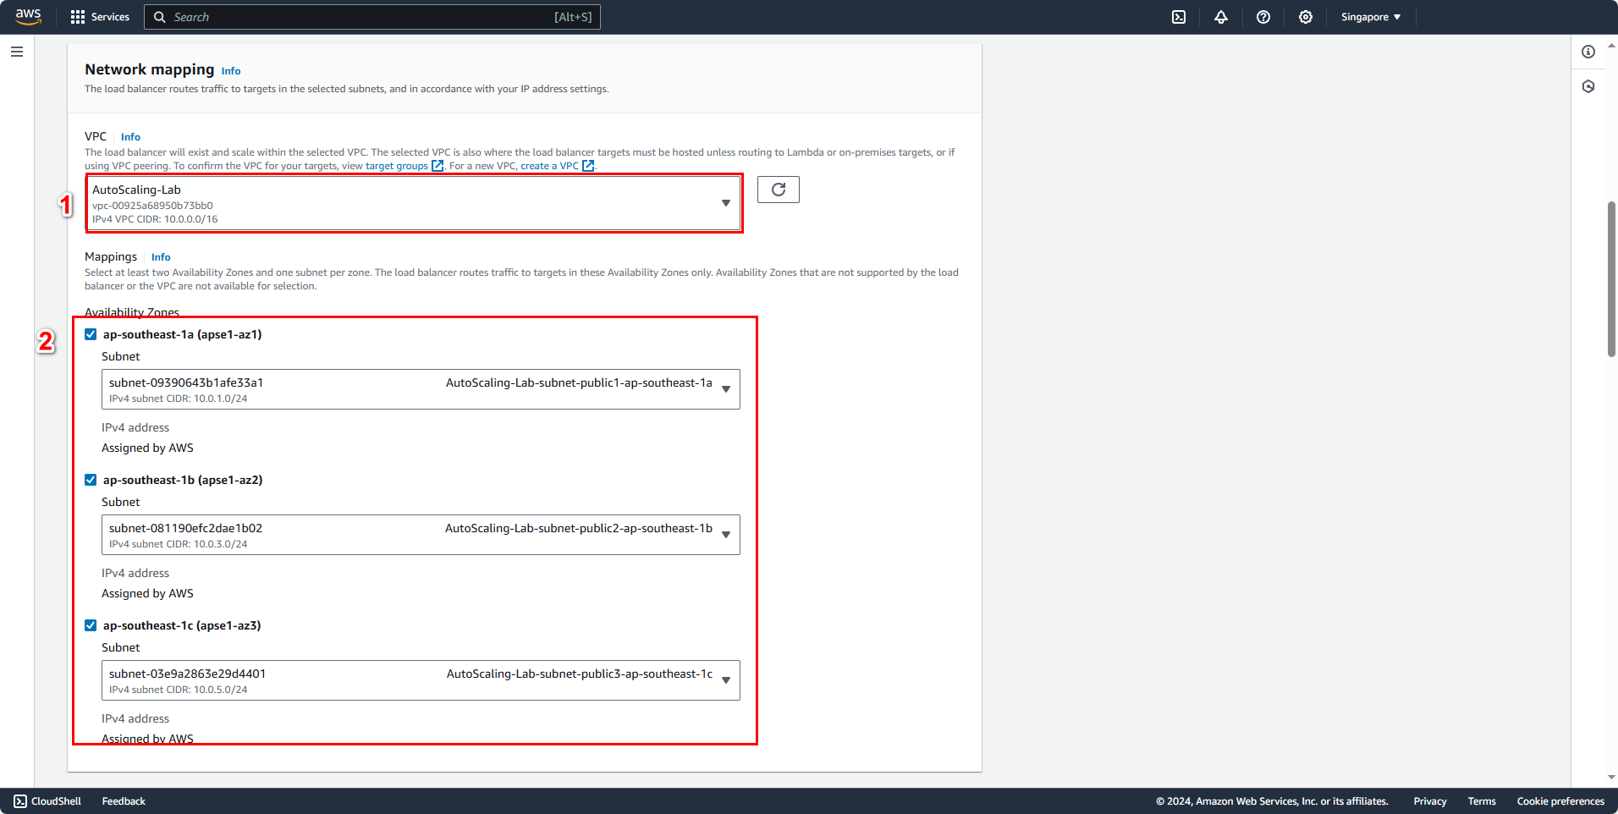Uncheck ap-southeast-1b availability zone

pos(91,479)
